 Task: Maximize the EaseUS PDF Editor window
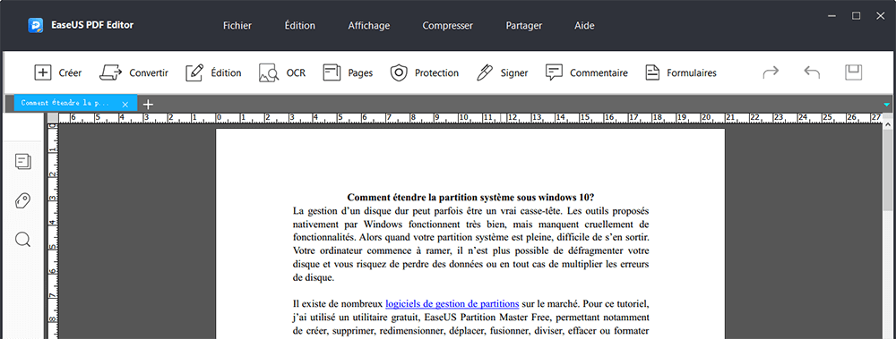tap(856, 16)
